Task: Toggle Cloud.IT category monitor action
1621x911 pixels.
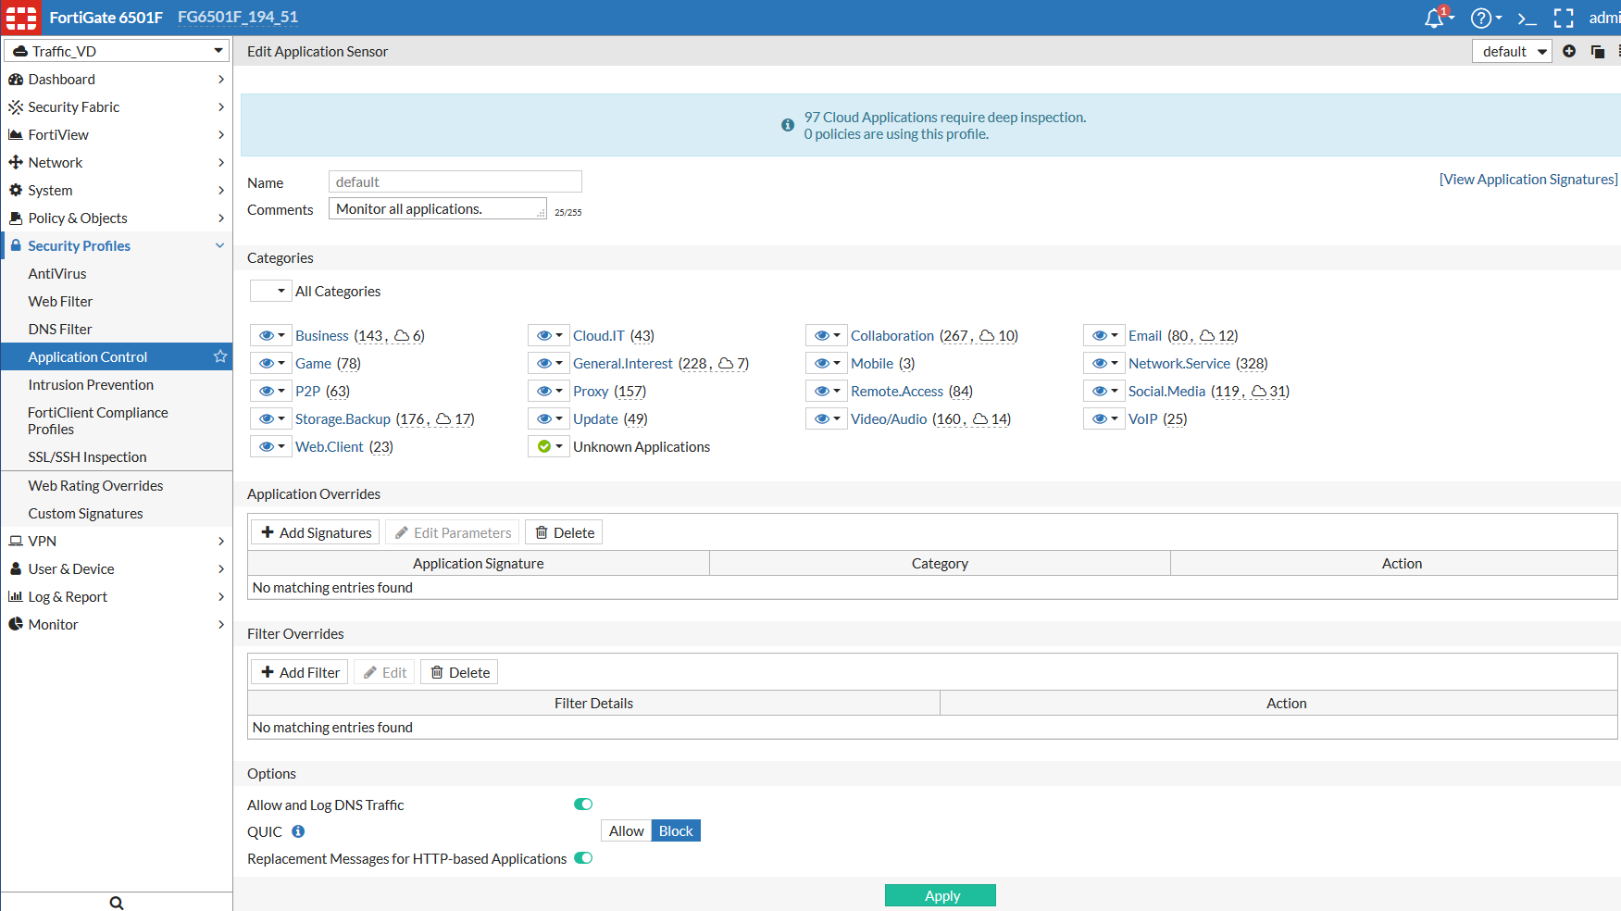Action: pyautogui.click(x=549, y=335)
